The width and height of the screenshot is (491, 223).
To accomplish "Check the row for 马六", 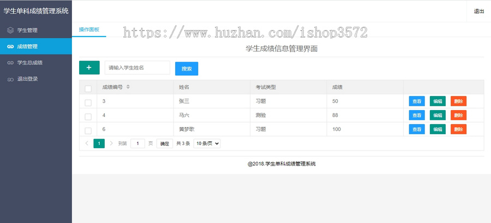I will tap(88, 117).
